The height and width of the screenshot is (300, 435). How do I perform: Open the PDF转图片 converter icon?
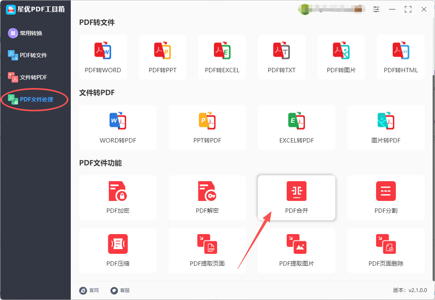pyautogui.click(x=341, y=51)
